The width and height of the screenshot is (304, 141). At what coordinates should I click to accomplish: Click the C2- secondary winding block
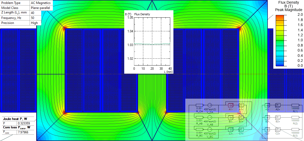267,129
